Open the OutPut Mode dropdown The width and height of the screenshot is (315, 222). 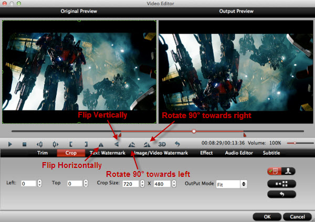click(232, 184)
